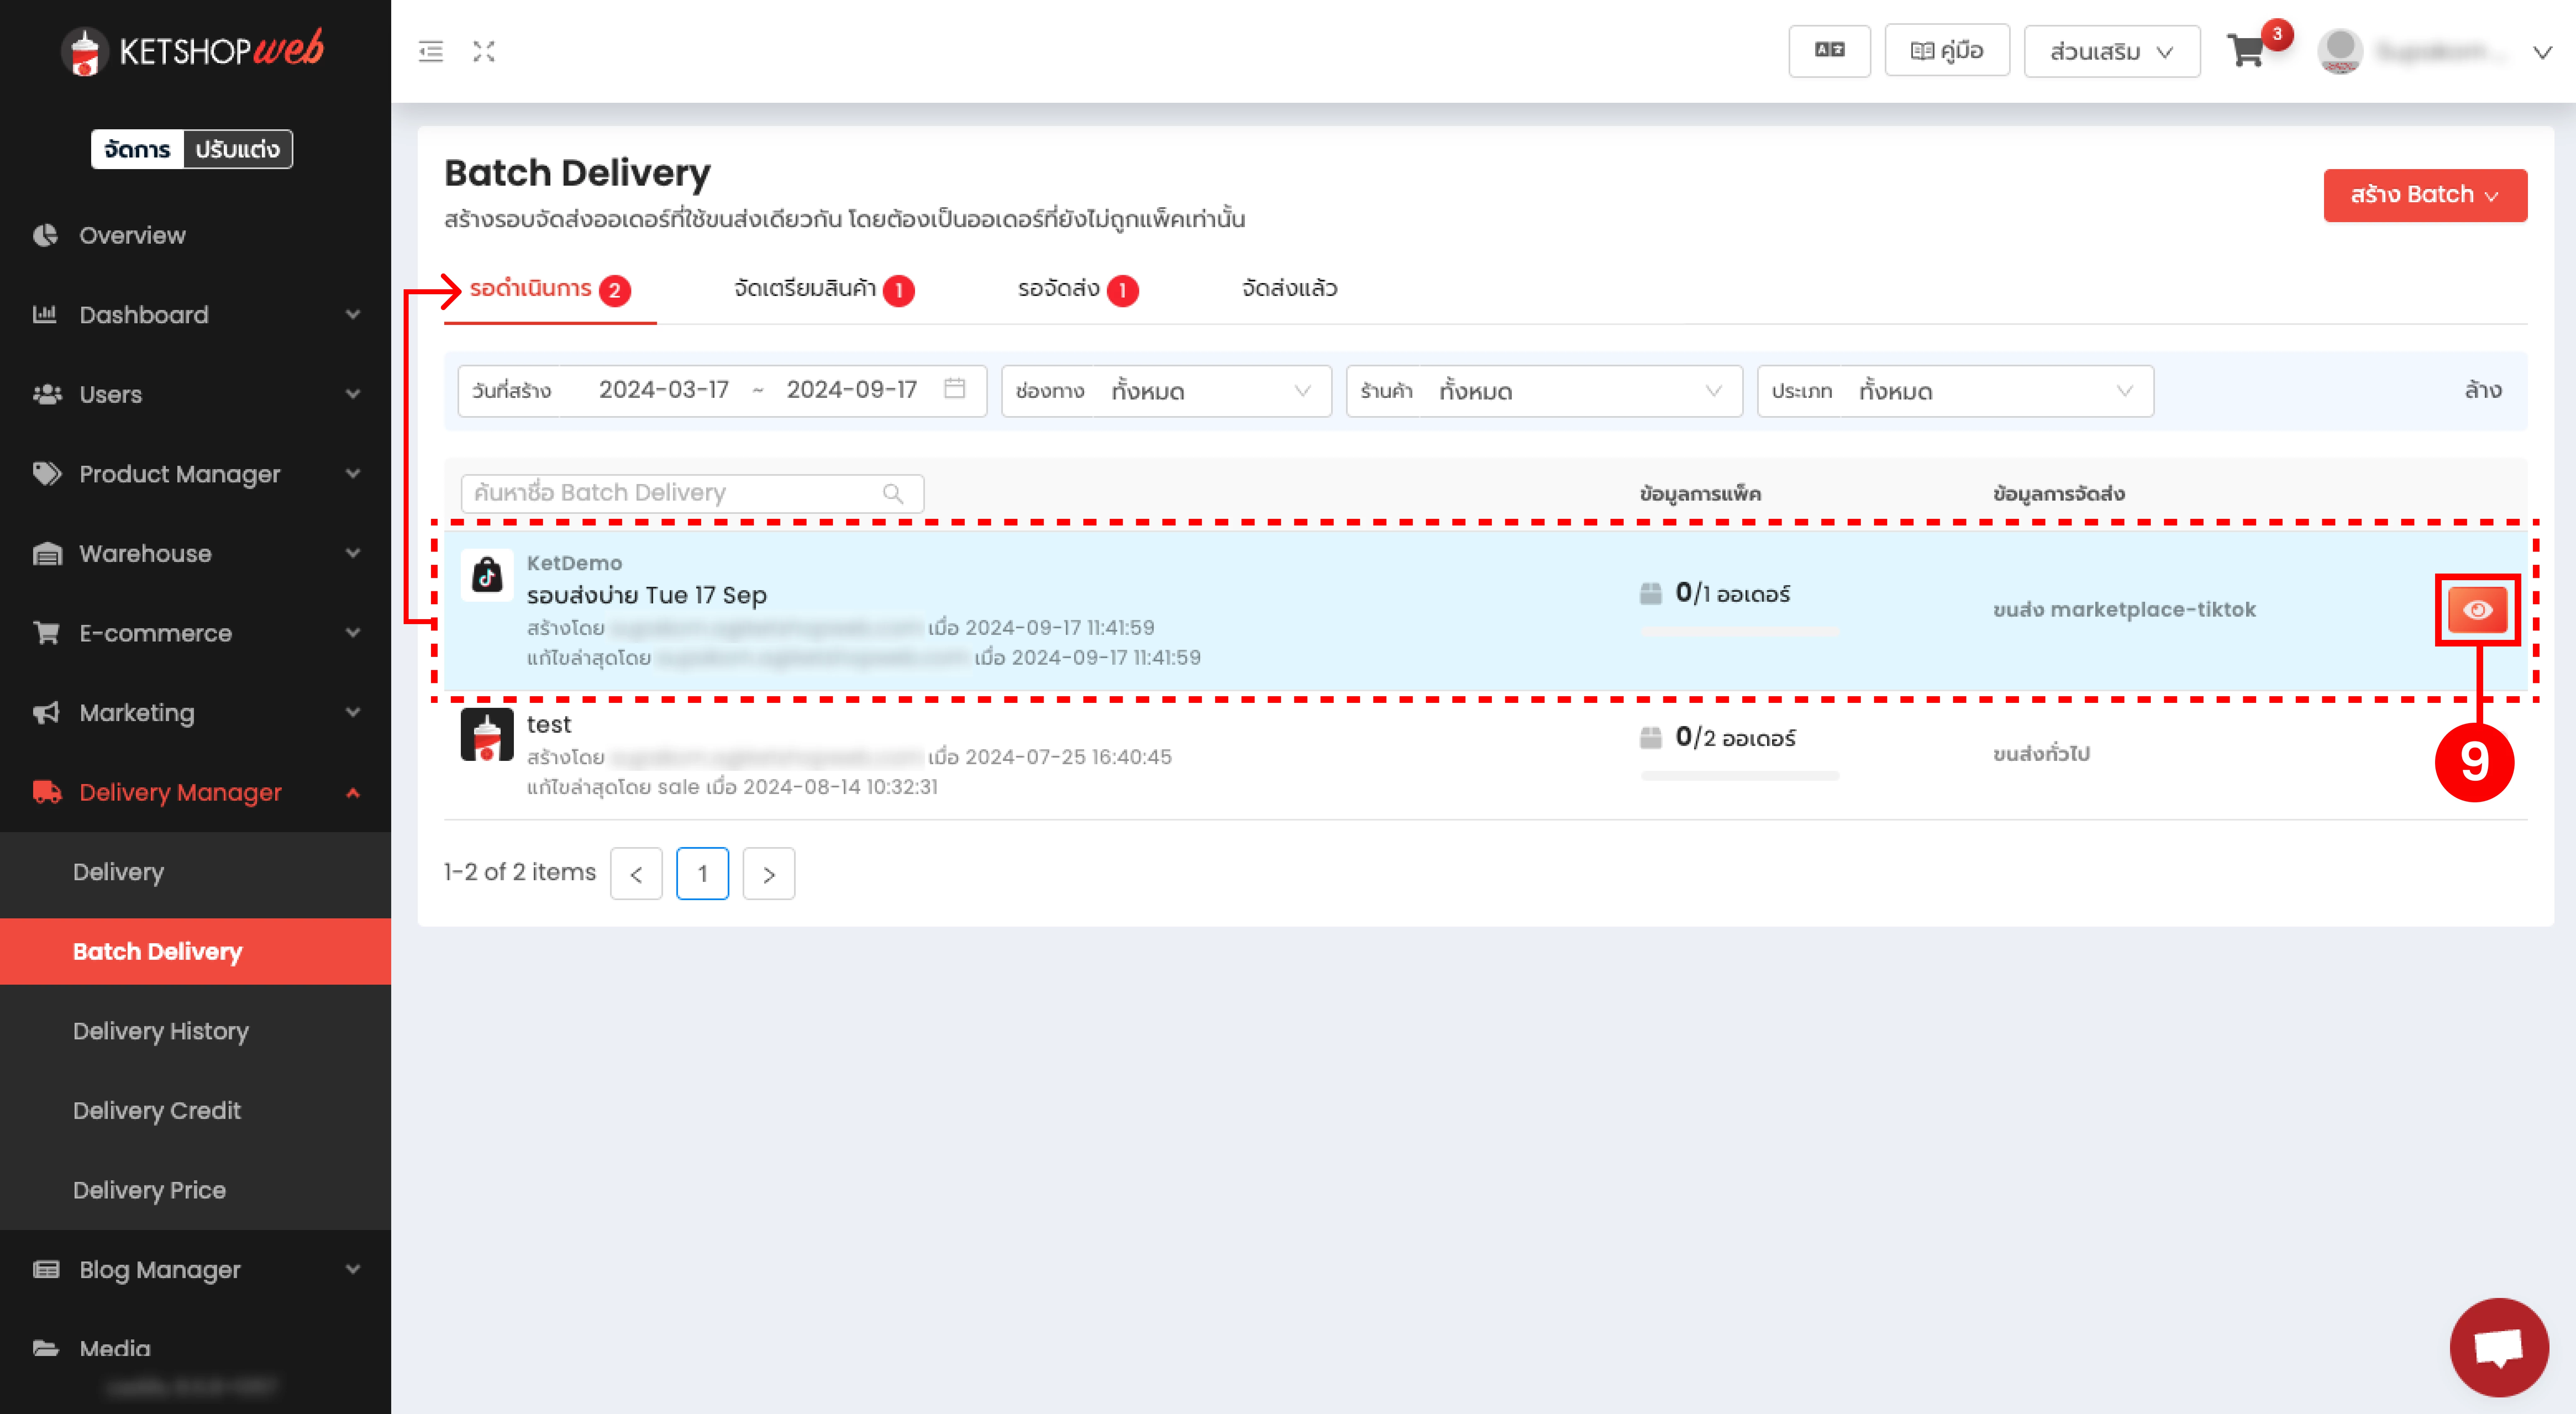Click start date 2024-03-17 field
The width and height of the screenshot is (2576, 1414).
point(663,390)
